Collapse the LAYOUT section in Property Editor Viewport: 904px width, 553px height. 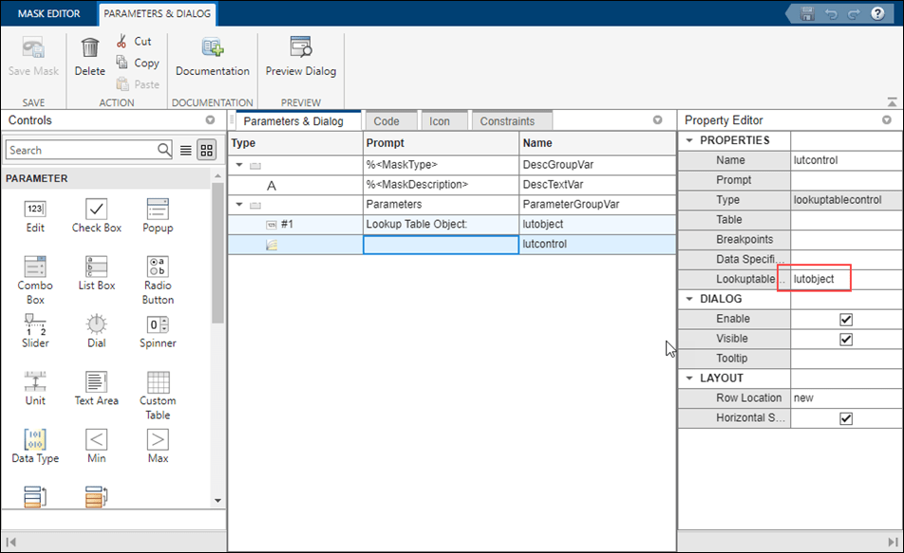[x=688, y=378]
